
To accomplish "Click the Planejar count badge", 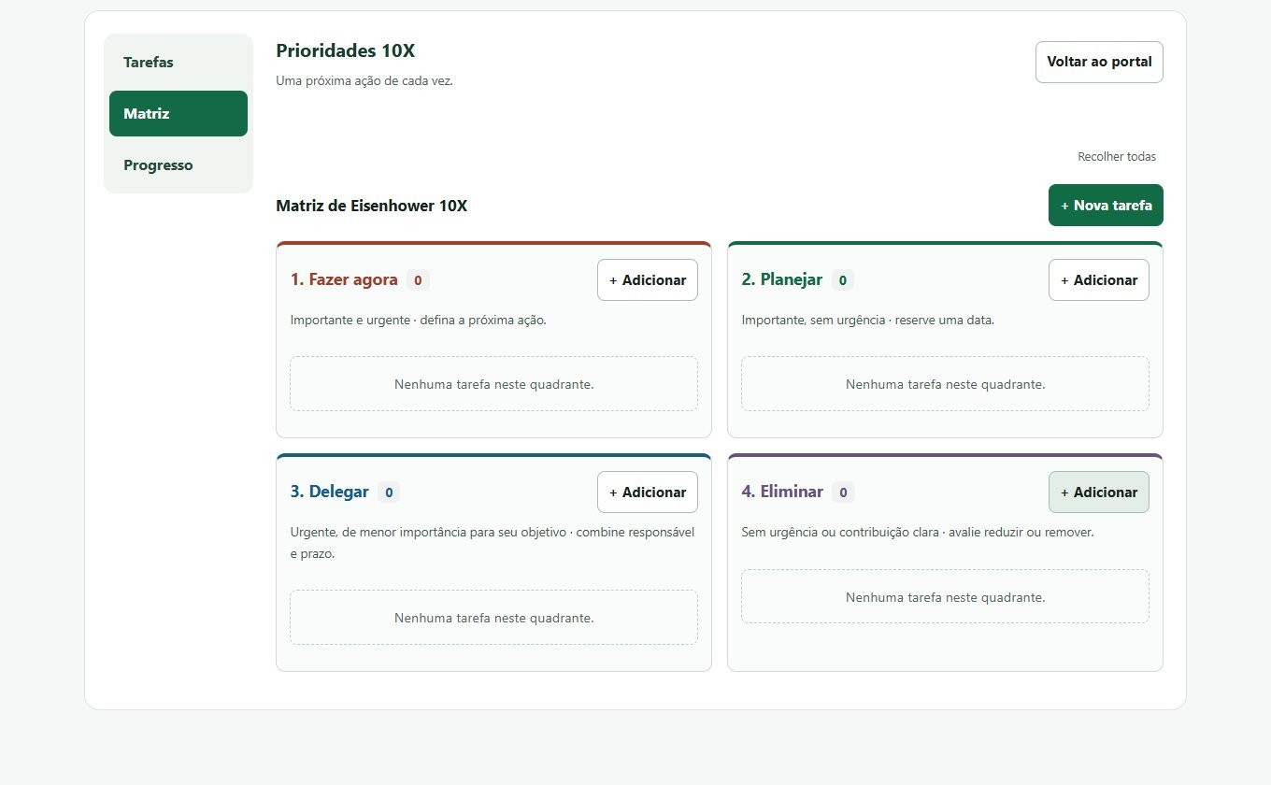I will (x=843, y=280).
